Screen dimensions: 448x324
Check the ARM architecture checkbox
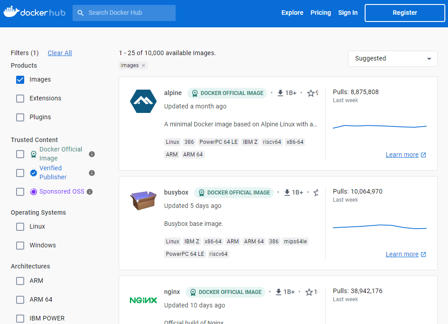[x=20, y=281]
